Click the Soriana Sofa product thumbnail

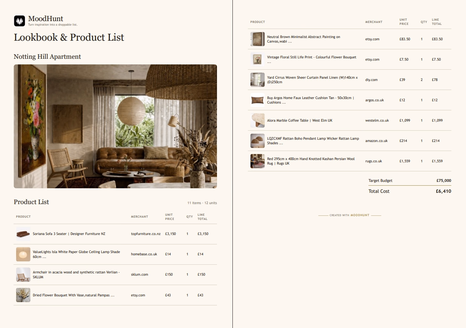tap(23, 234)
